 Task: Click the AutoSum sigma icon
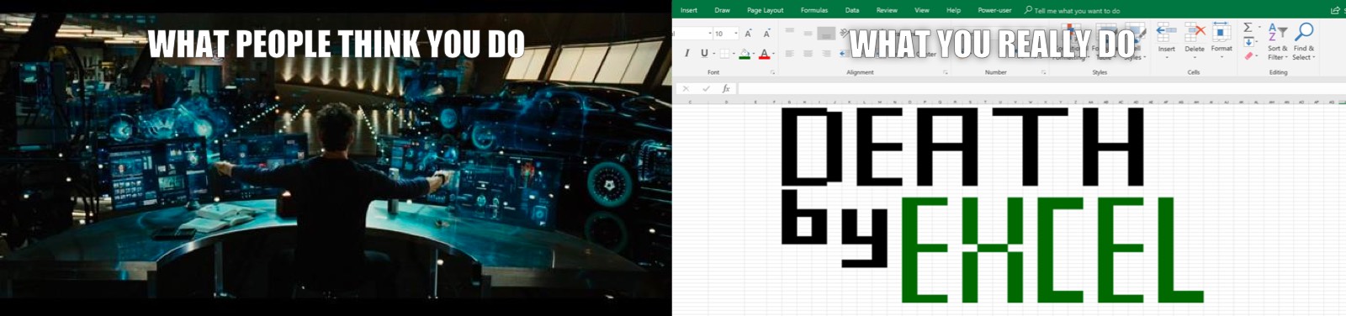pyautogui.click(x=1248, y=28)
